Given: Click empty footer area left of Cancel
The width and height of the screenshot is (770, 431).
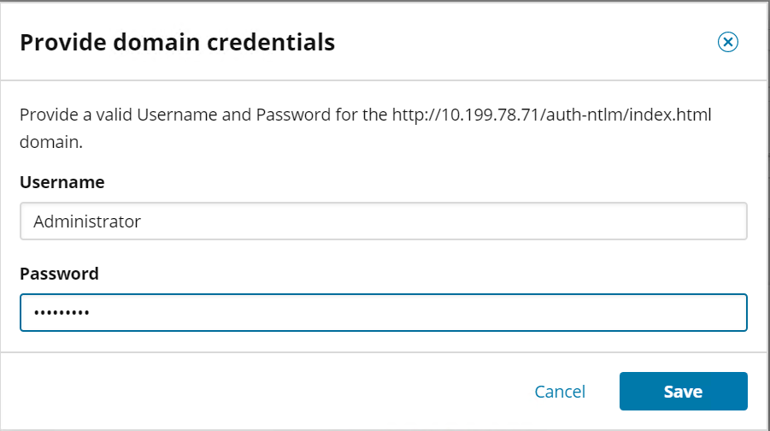Looking at the screenshot, I should point(256,392).
